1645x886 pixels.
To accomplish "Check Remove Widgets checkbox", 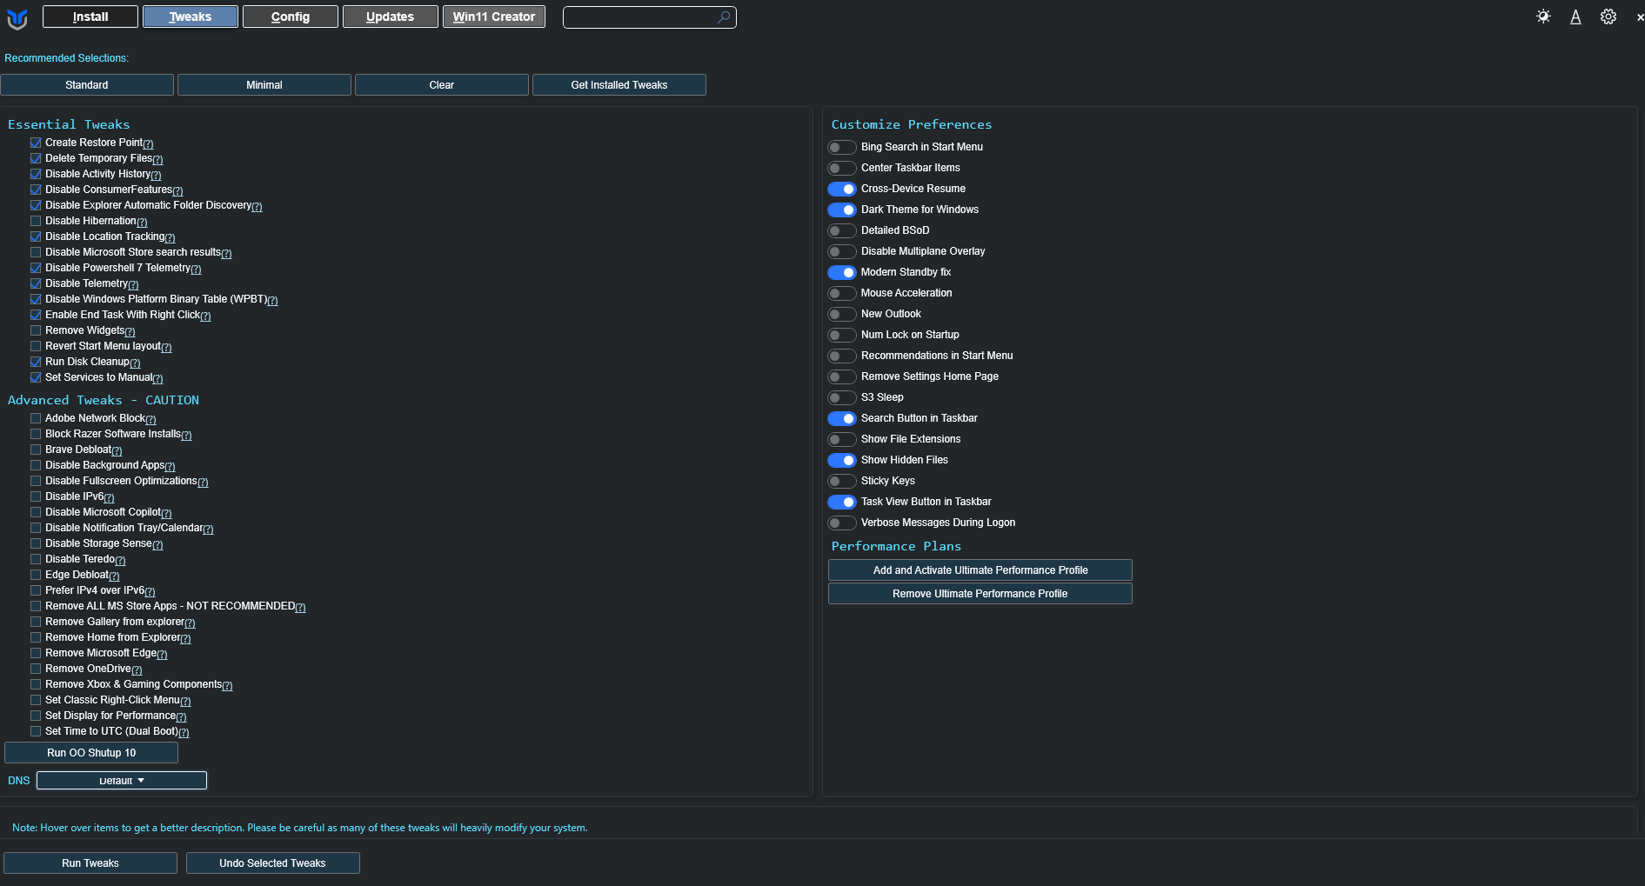I will pos(36,330).
